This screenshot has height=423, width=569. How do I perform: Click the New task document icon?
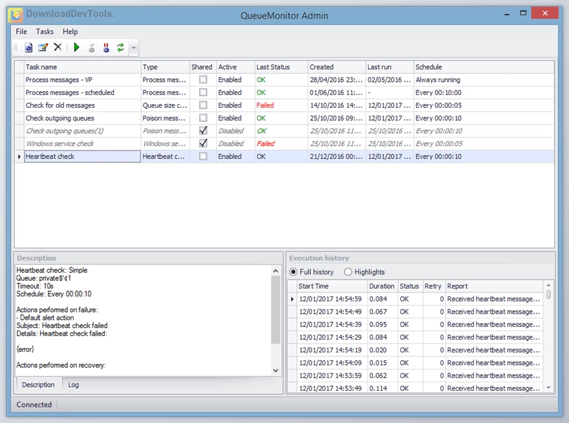tap(28, 48)
